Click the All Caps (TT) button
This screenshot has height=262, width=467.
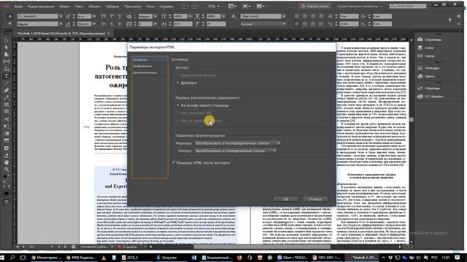coord(104,16)
